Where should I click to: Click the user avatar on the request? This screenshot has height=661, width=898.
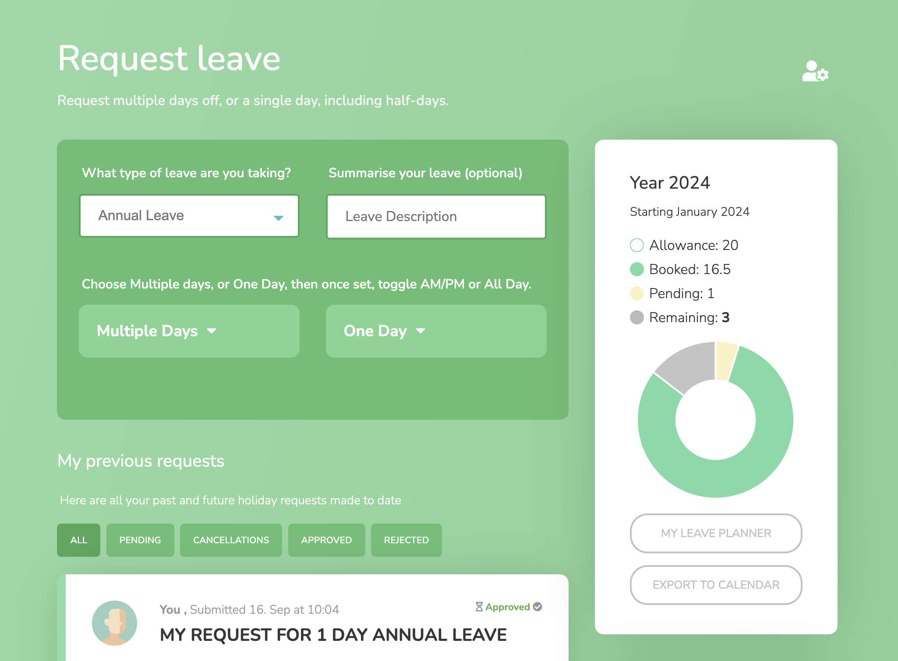tap(114, 623)
